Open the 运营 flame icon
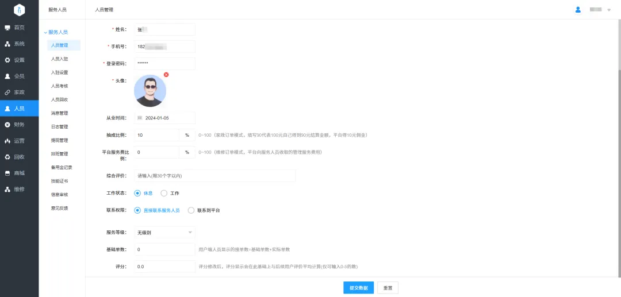The image size is (621, 297). point(7,141)
